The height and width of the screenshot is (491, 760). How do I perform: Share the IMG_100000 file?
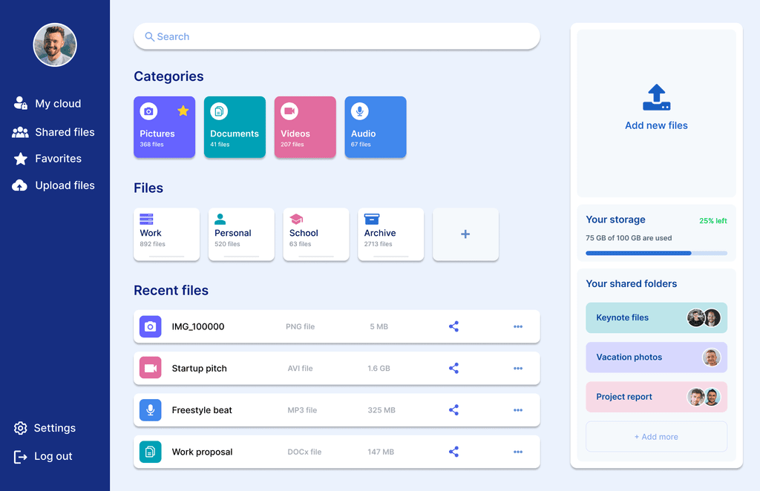(453, 326)
